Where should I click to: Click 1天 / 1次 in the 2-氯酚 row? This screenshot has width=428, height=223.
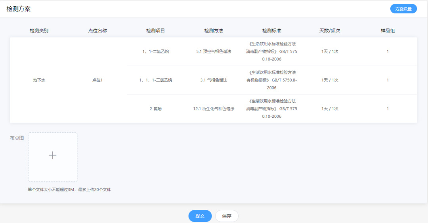tap(330, 109)
